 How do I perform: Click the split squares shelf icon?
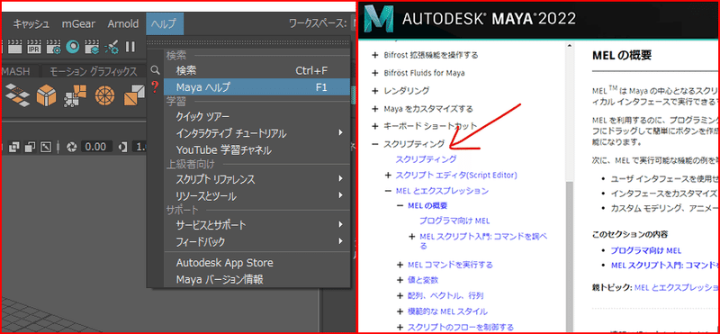tap(134, 95)
